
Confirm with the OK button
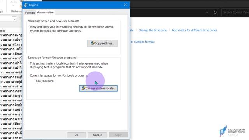76,135
